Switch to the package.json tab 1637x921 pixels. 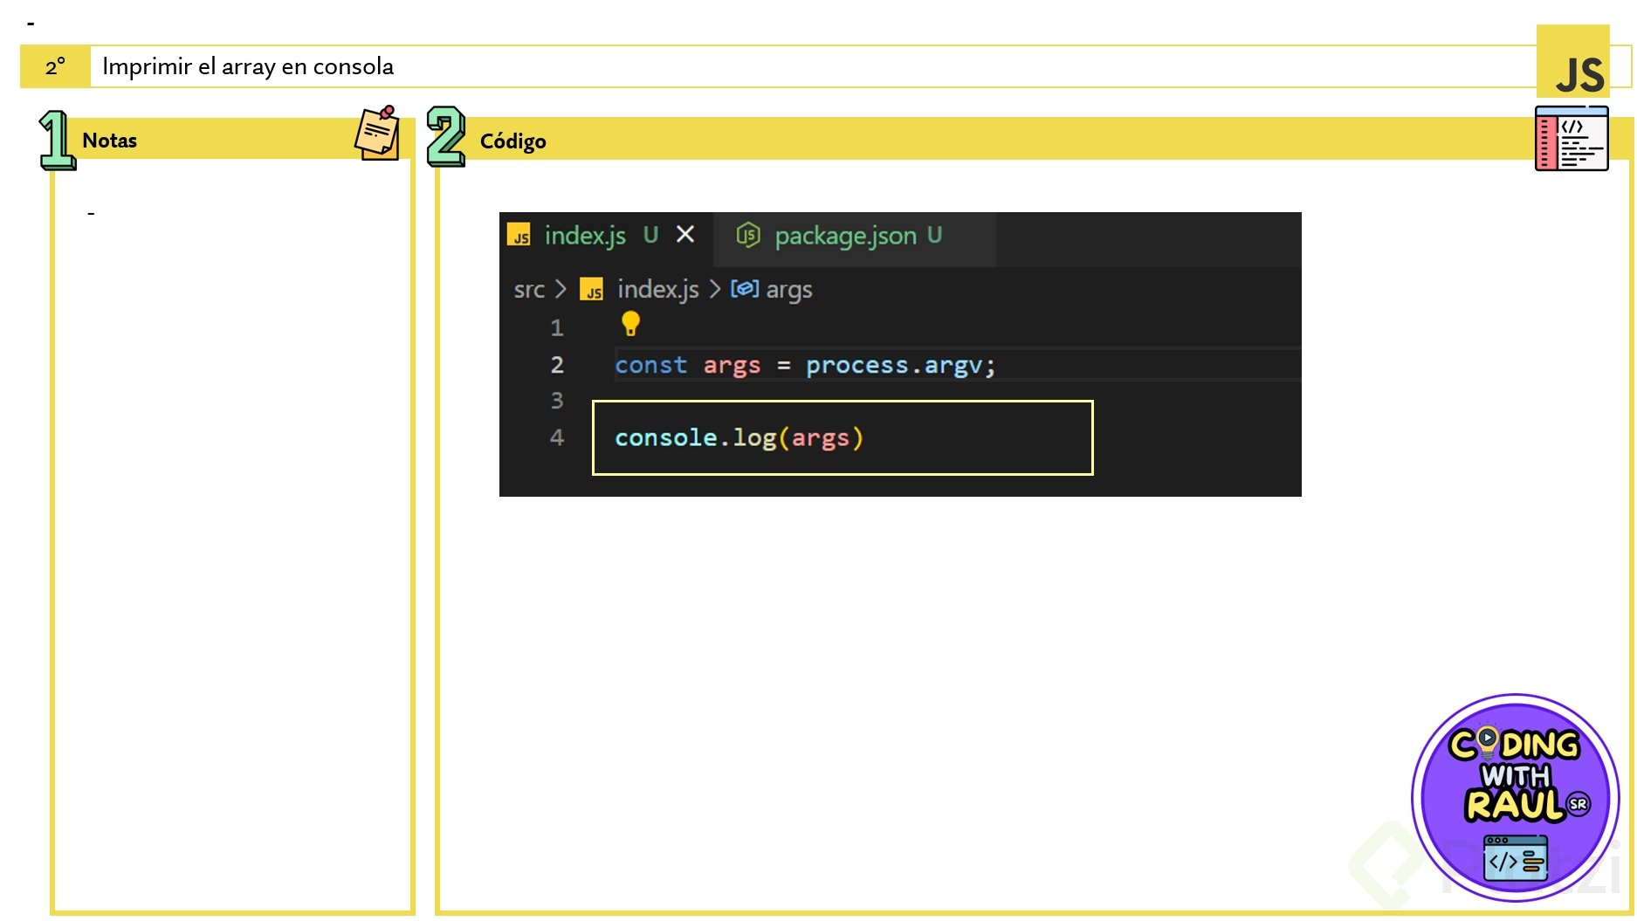point(845,236)
